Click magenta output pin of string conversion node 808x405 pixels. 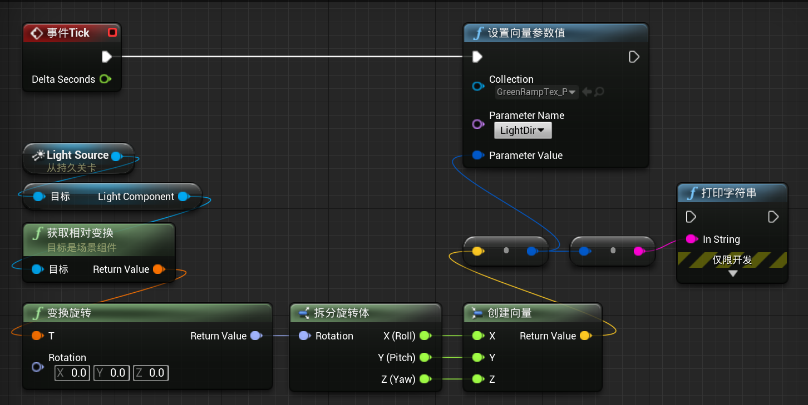point(640,251)
